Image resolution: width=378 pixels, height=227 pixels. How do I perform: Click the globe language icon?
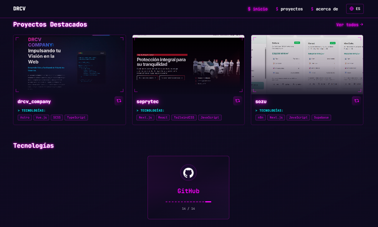coord(351,9)
